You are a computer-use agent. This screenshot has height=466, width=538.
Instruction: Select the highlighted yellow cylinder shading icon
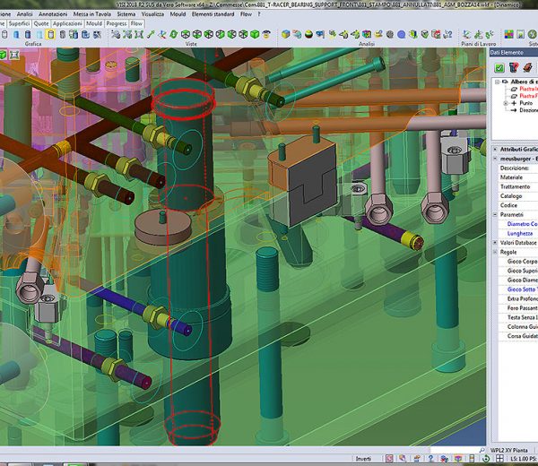(x=50, y=34)
